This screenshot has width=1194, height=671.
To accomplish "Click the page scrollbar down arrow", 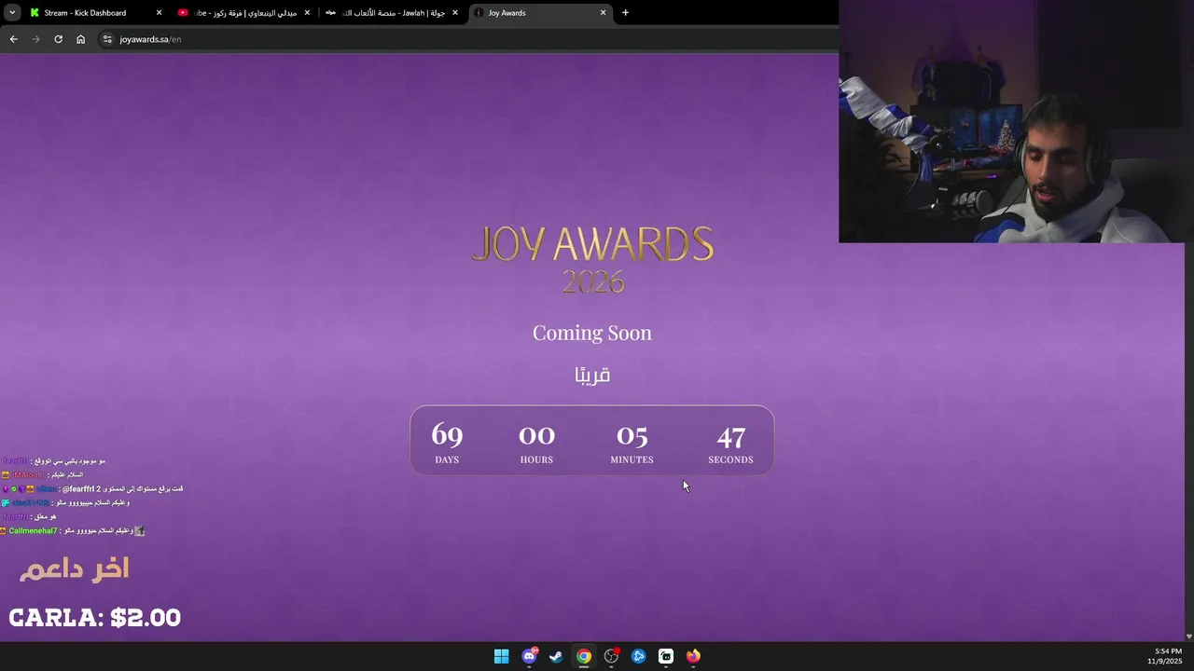I will [x=1188, y=637].
